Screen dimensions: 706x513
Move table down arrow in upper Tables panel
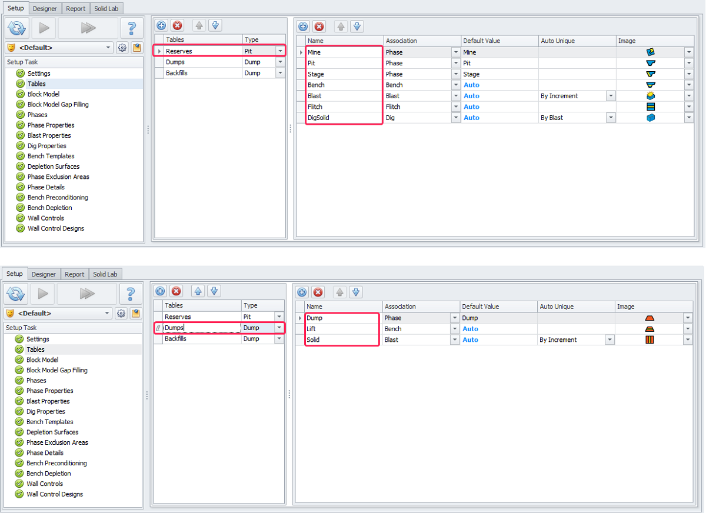[215, 26]
